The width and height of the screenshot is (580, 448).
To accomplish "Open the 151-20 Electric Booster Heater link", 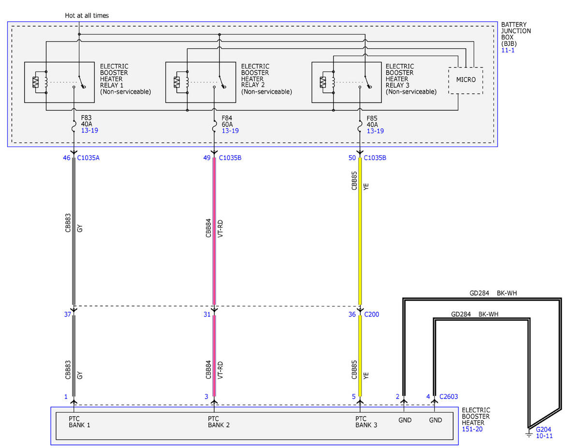I will pyautogui.click(x=473, y=429).
